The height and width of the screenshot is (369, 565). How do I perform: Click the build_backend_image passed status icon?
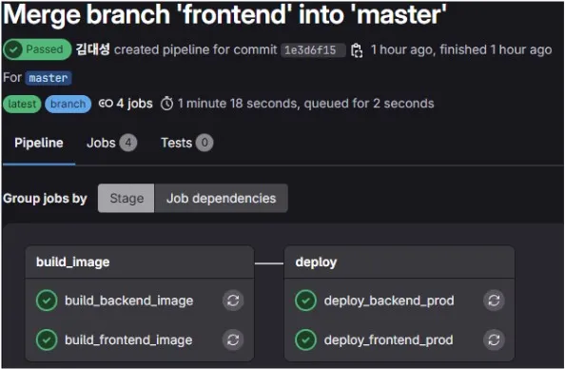[47, 301]
